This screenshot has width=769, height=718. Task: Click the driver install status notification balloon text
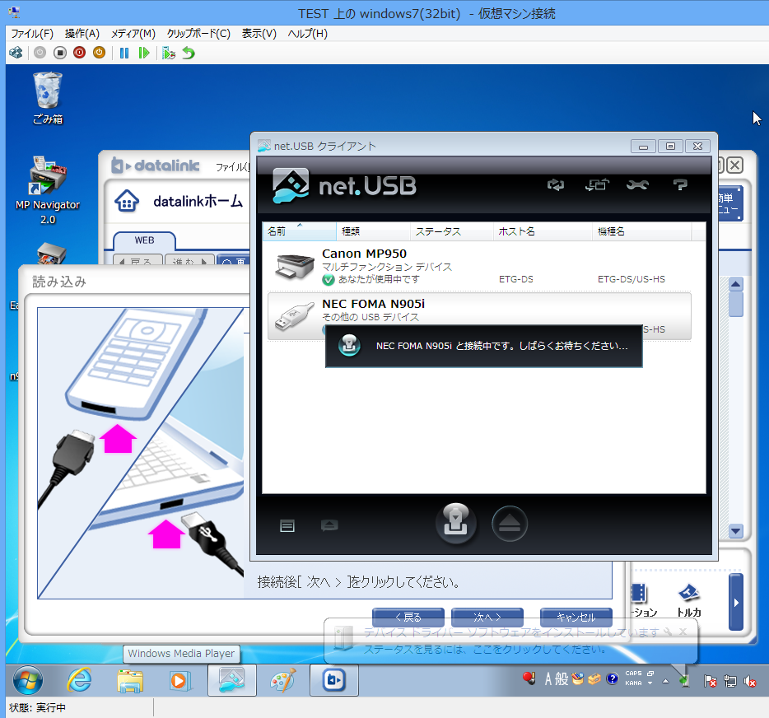point(485,650)
